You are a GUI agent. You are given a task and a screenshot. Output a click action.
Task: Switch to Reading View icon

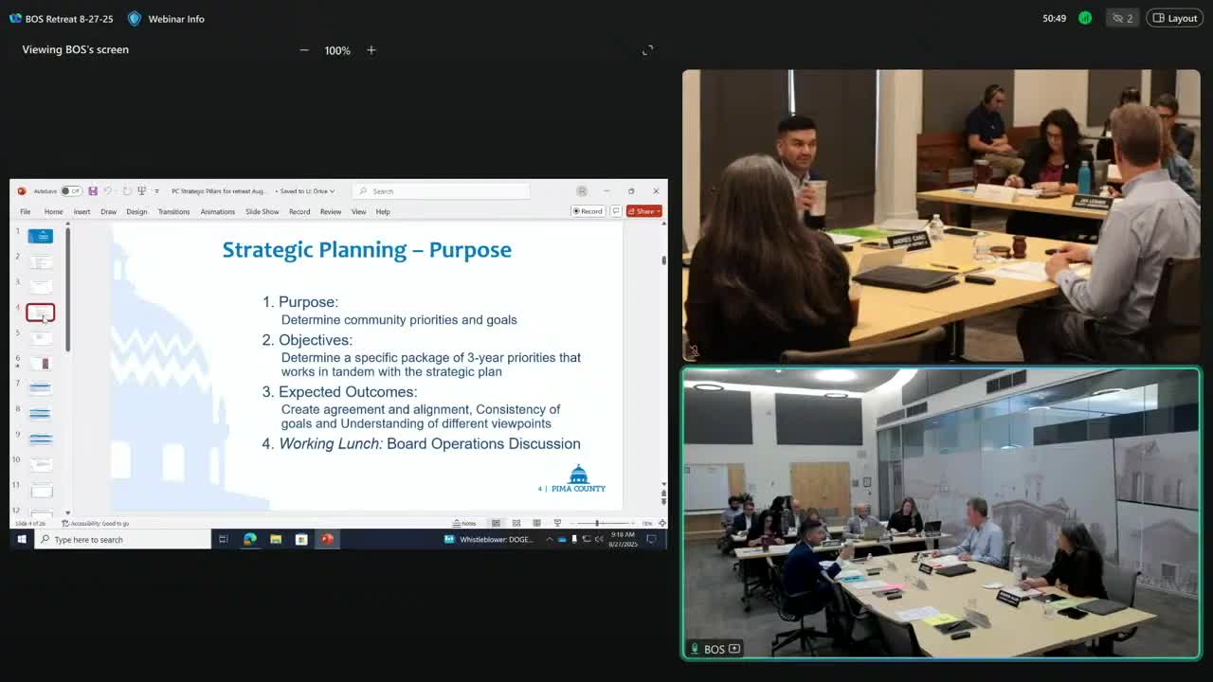point(536,523)
